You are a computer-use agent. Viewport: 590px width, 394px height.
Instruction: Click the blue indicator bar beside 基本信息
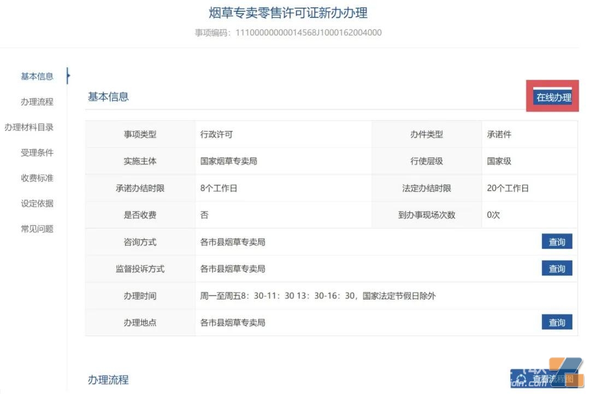click(x=67, y=77)
